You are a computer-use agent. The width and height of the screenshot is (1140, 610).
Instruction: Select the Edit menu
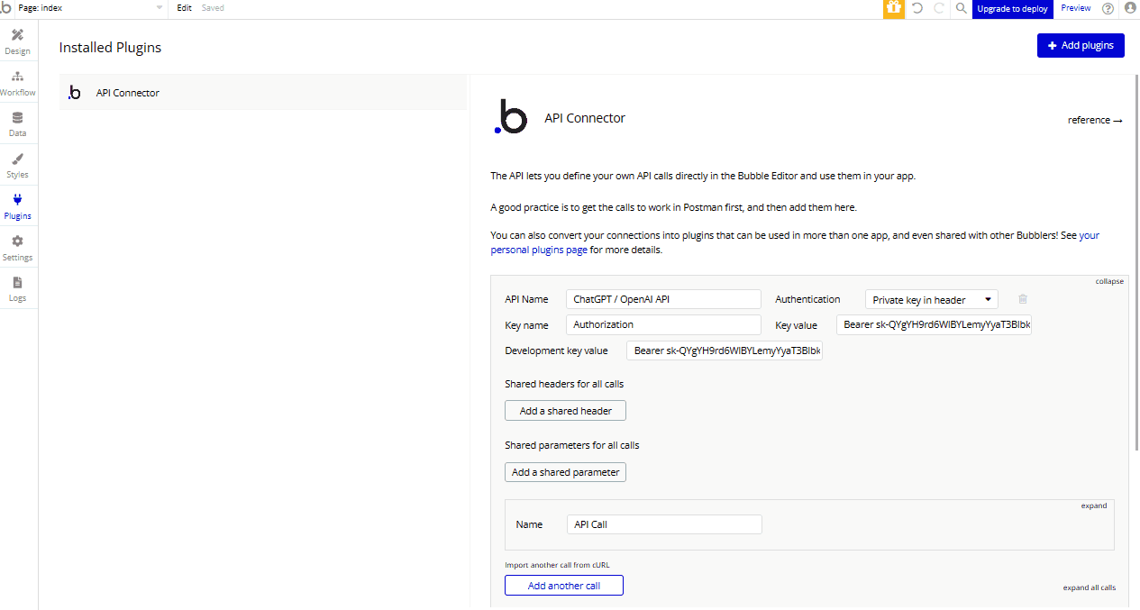[184, 8]
